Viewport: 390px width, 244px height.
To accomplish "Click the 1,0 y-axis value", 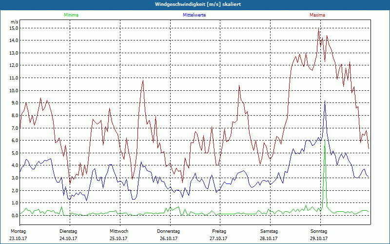I will (x=15, y=203).
